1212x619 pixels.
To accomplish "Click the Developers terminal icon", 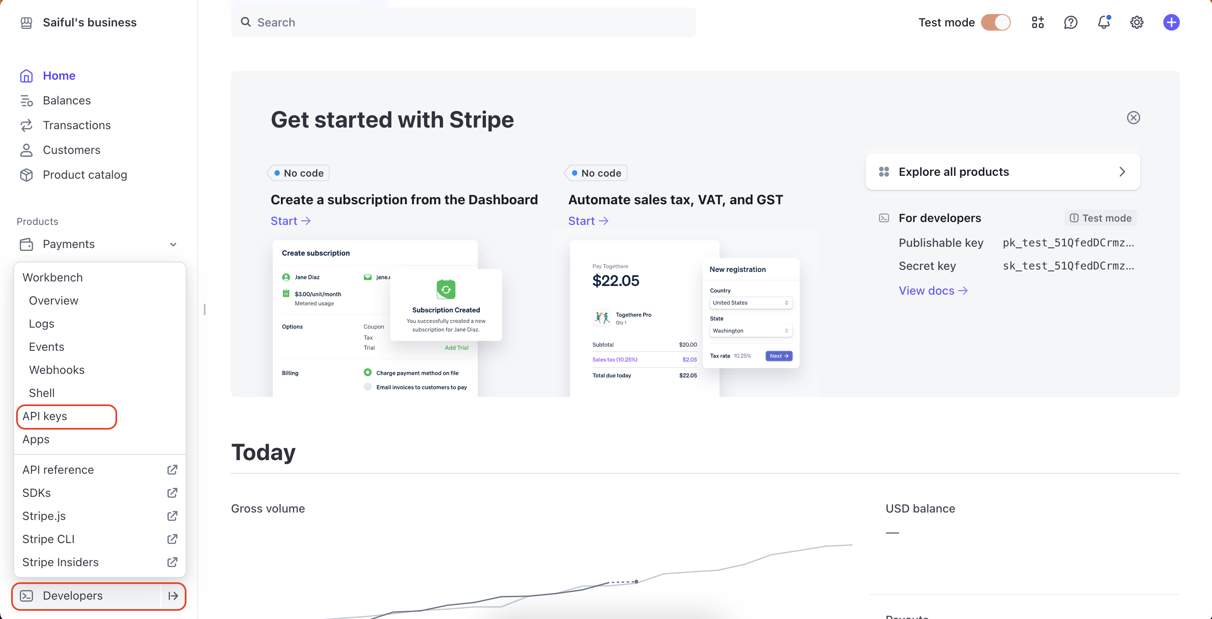I will point(26,595).
